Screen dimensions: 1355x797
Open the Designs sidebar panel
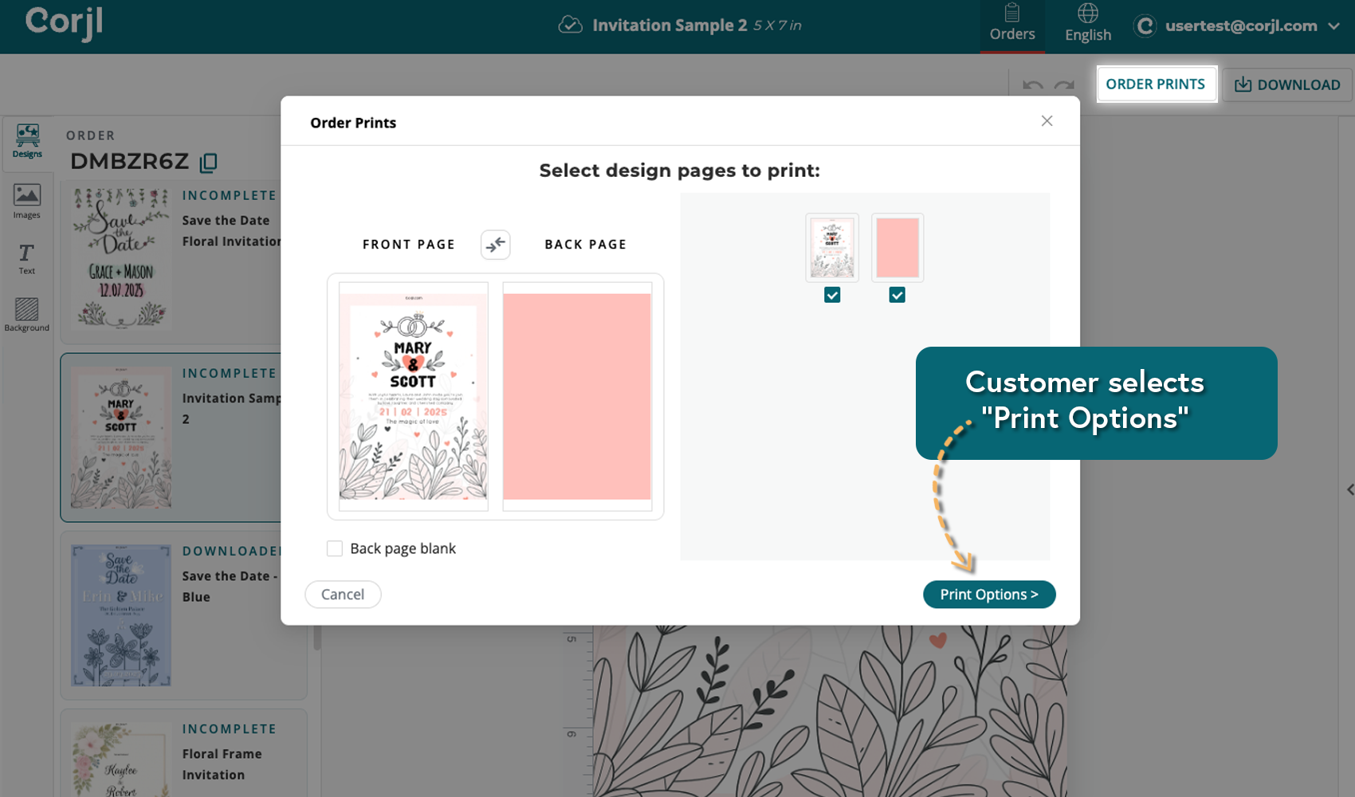pyautogui.click(x=27, y=142)
